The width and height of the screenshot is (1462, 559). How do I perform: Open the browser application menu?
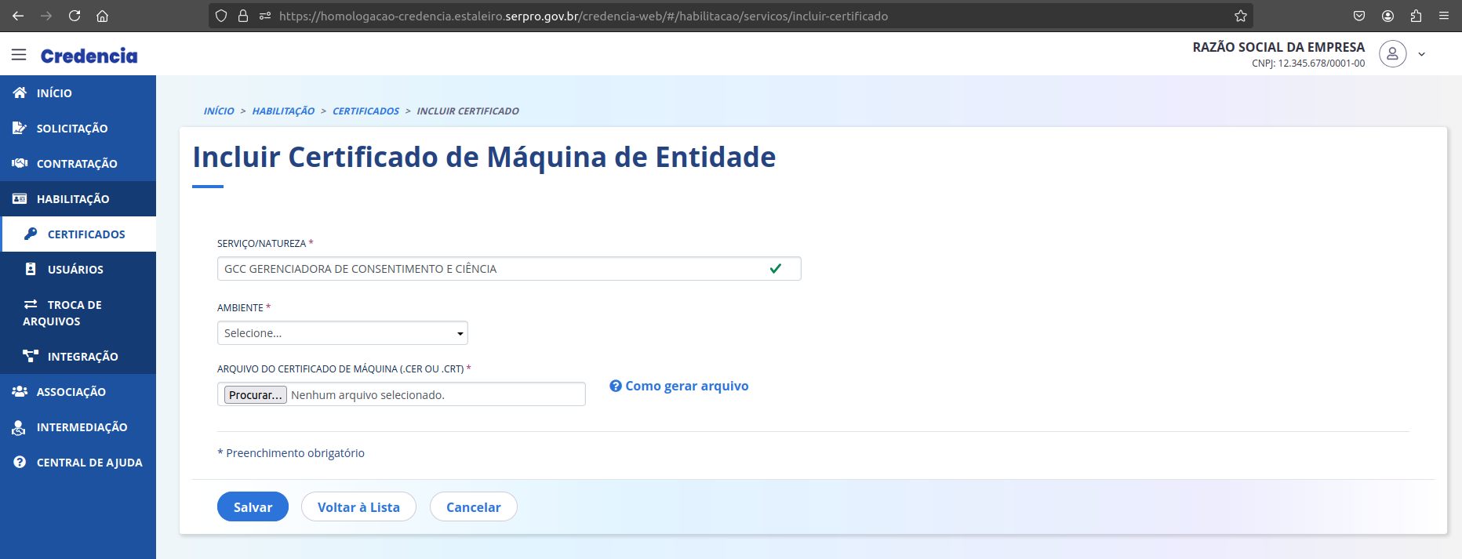tap(1444, 16)
